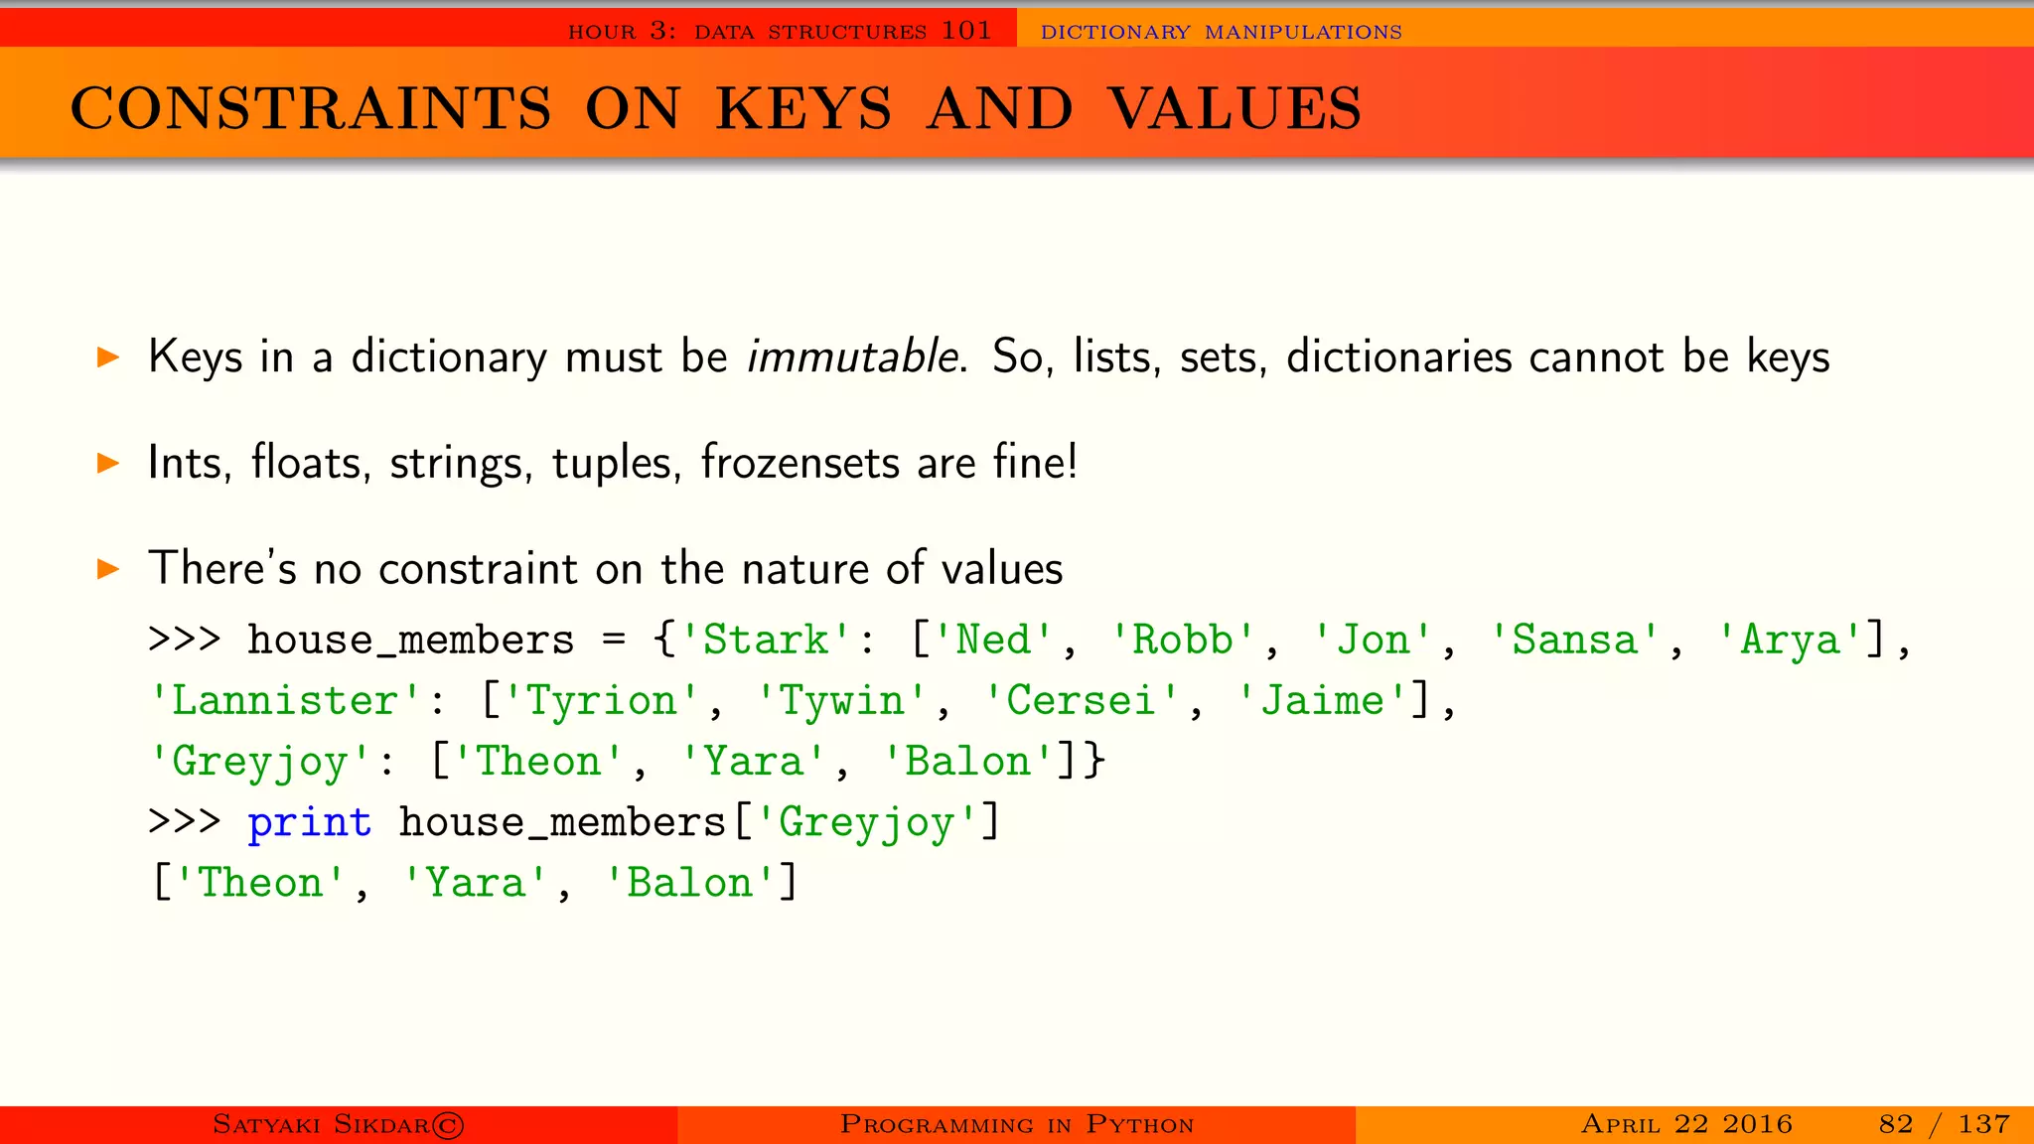Screen dimensions: 2034x1144
Task: Click 'There's no constraint on the nature of values'
Action: (606, 568)
